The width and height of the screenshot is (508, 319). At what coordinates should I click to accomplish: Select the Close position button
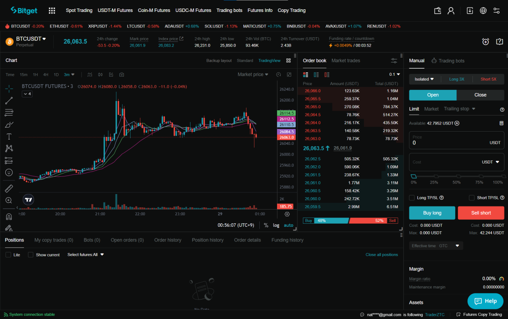[x=480, y=95]
